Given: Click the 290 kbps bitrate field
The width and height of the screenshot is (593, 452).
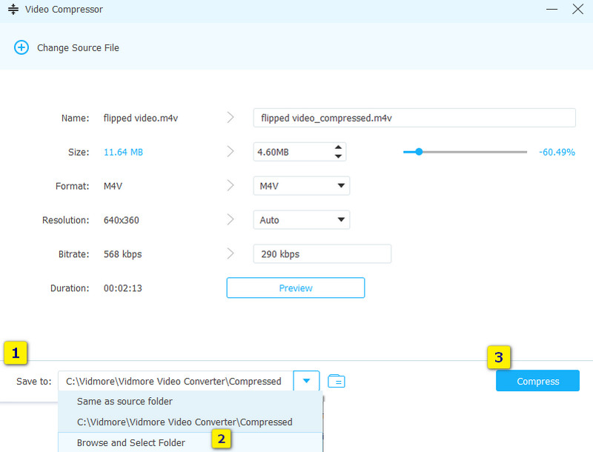Looking at the screenshot, I should [322, 254].
